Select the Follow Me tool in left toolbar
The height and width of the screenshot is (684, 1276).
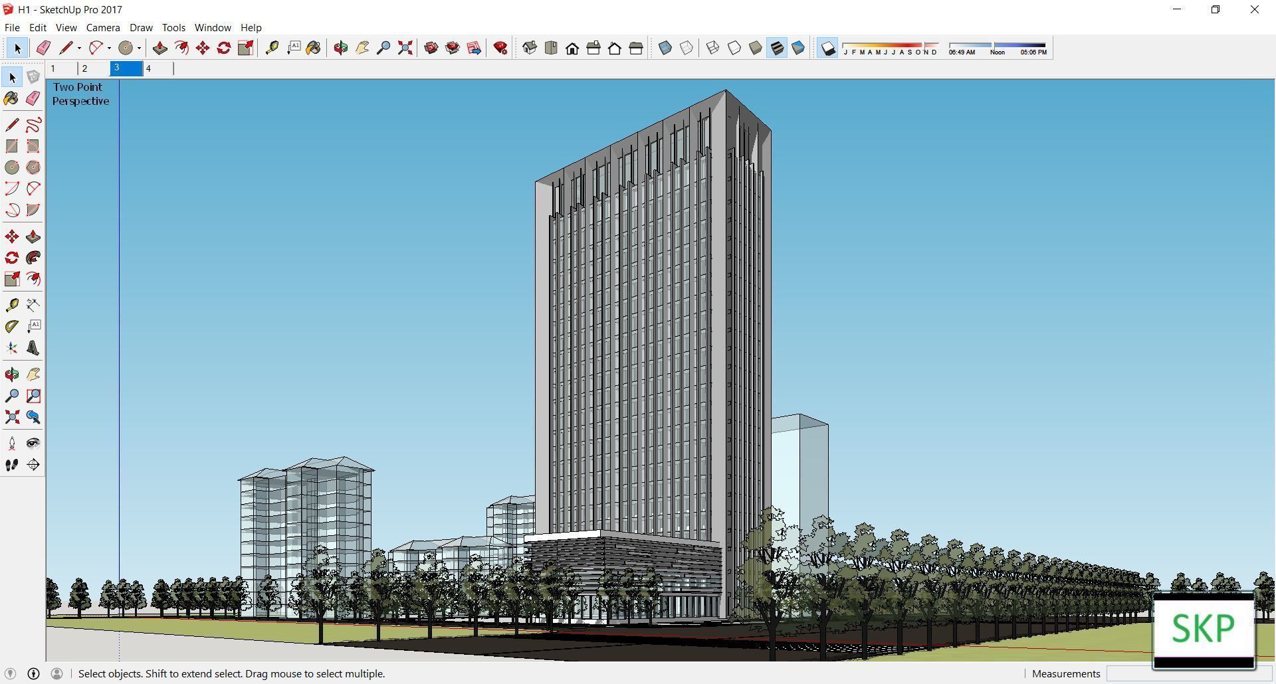[33, 258]
